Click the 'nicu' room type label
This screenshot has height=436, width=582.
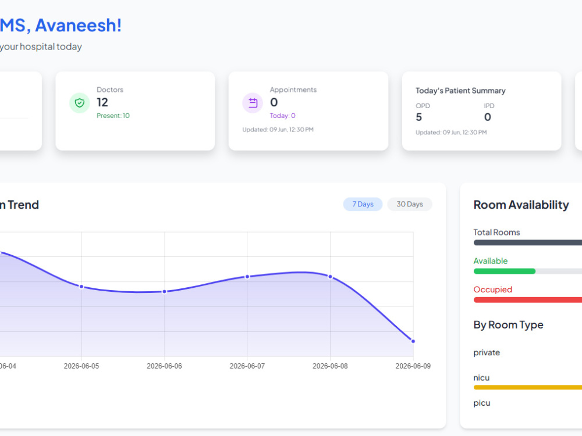pyautogui.click(x=481, y=378)
